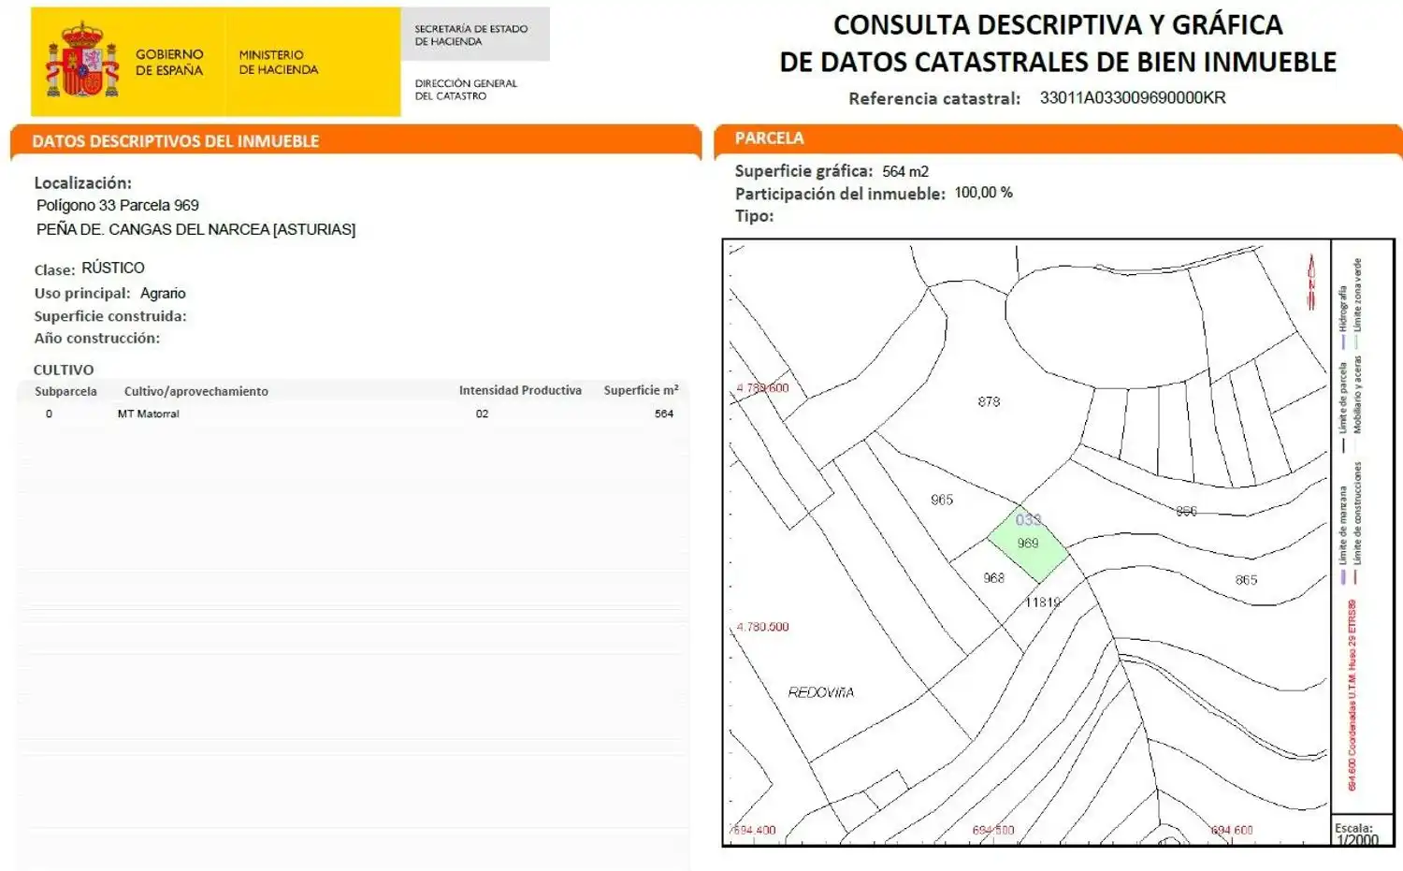
Task: Click the 'CULTIVO' heading
Action: click(x=64, y=370)
